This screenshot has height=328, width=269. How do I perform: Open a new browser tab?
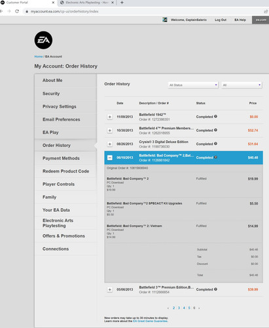122,3
